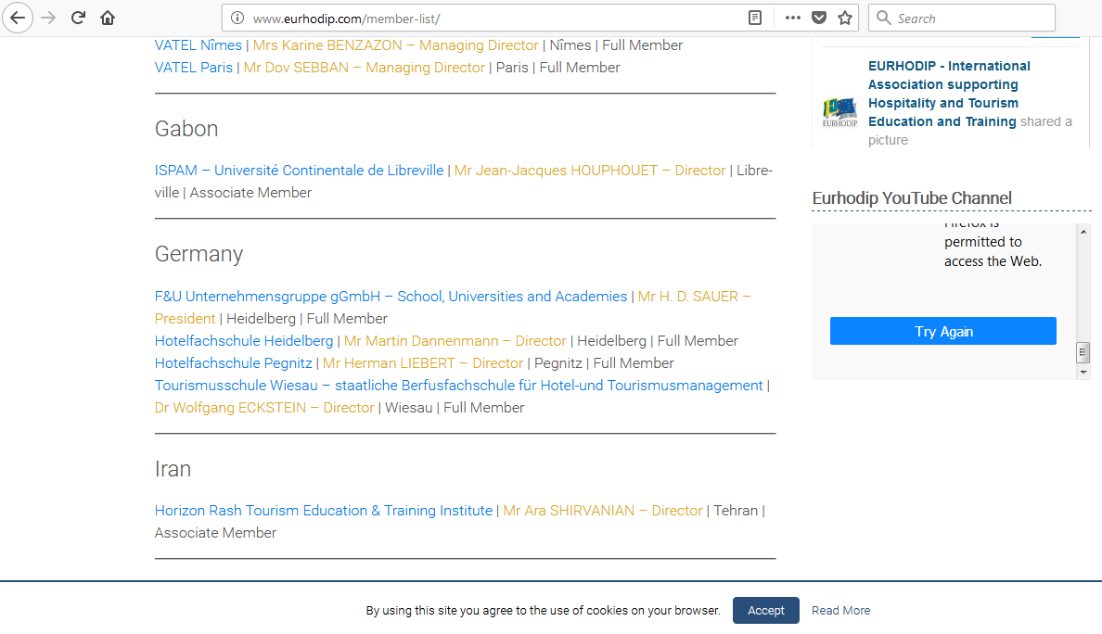Open the VATEL Nîmes link
The height and width of the screenshot is (634, 1102).
tap(199, 45)
